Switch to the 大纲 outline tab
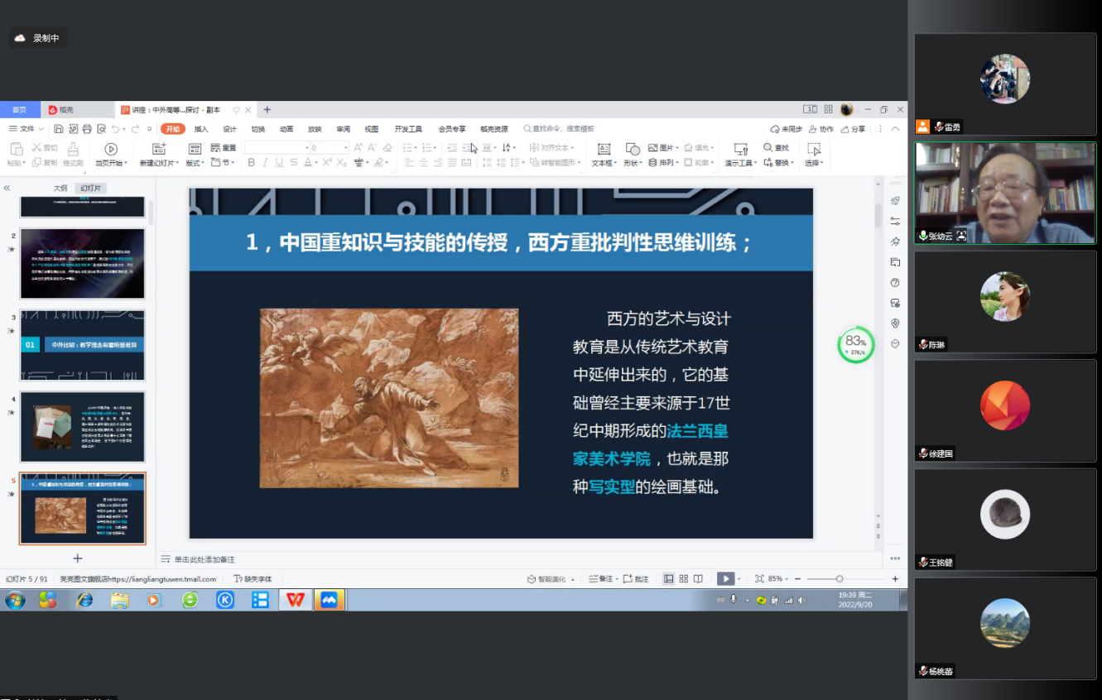This screenshot has height=700, width=1102. point(60,188)
